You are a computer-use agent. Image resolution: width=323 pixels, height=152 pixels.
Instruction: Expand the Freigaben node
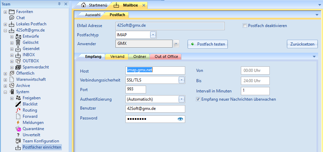click(12, 98)
